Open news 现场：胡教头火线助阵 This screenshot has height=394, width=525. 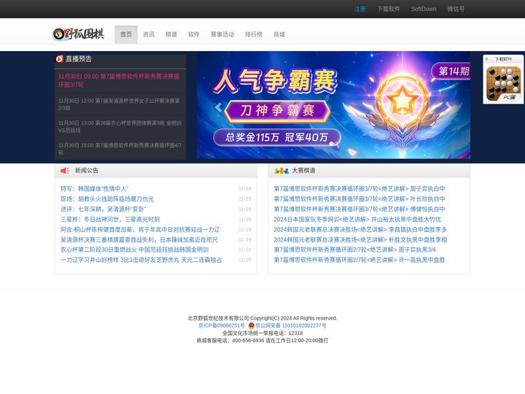point(107,198)
